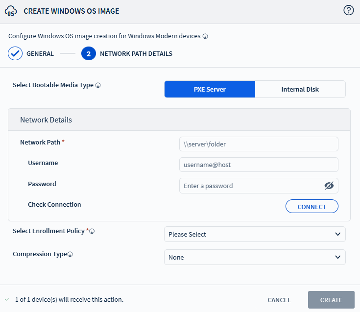This screenshot has width=360, height=312.
Task: Open the Select Enrollment Policy dropdown
Action: (x=254, y=234)
